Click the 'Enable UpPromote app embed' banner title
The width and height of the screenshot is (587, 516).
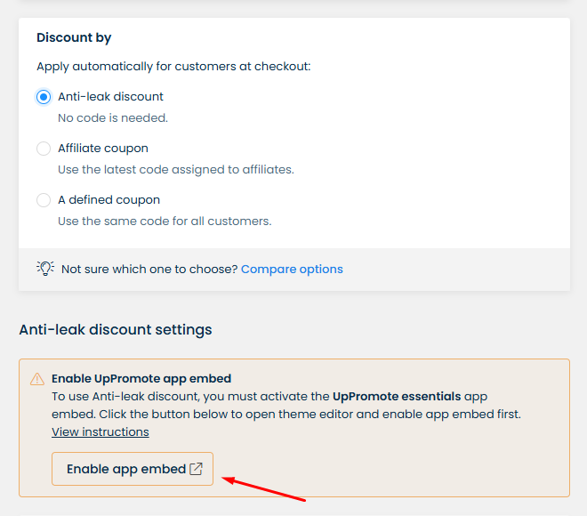tap(141, 379)
